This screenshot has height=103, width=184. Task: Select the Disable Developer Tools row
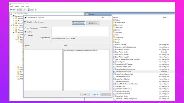pos(143,67)
